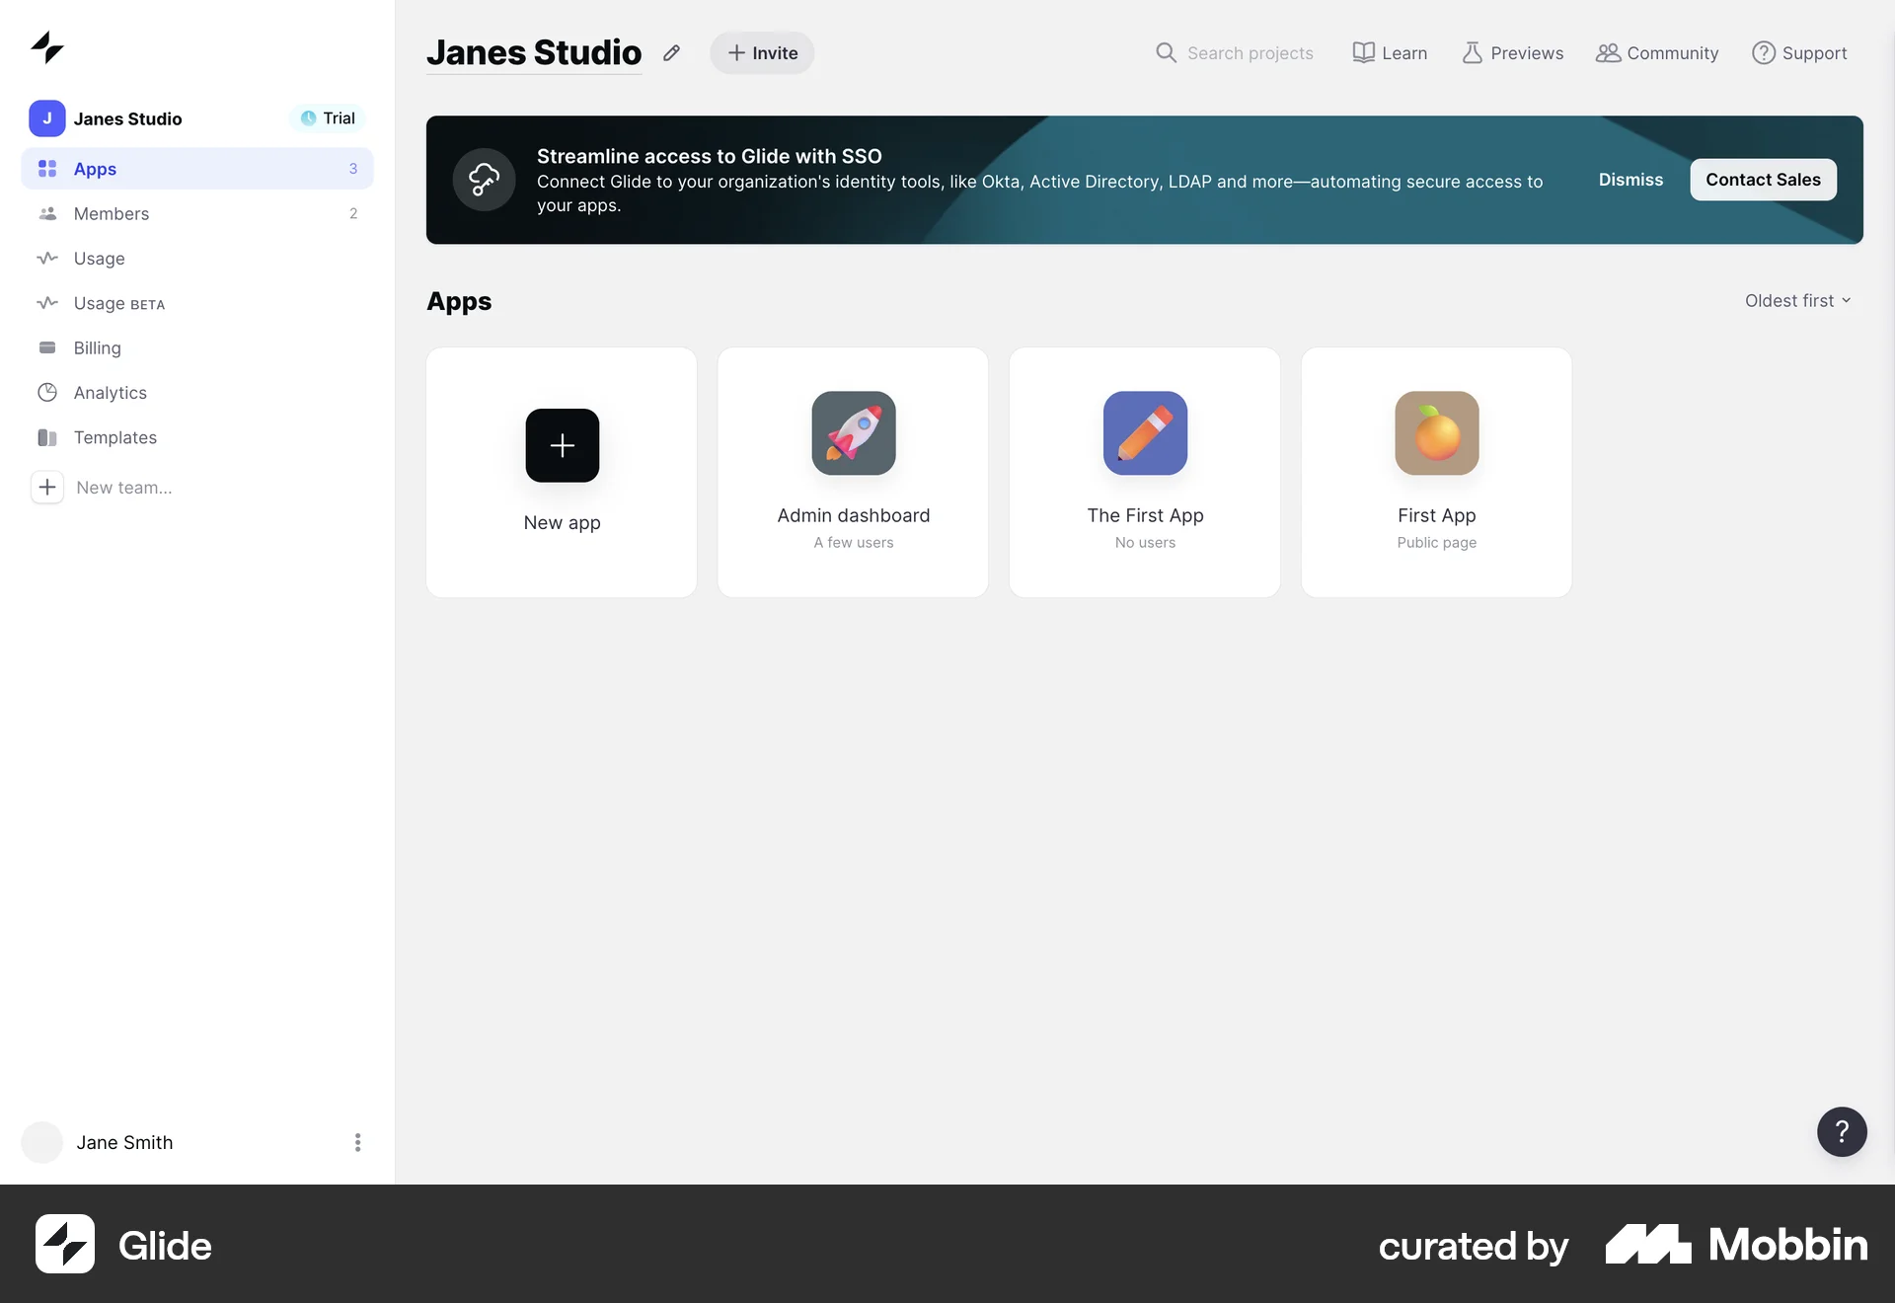Open the rename pencil next to Janes Studio
This screenshot has height=1303, width=1895.
click(x=672, y=52)
